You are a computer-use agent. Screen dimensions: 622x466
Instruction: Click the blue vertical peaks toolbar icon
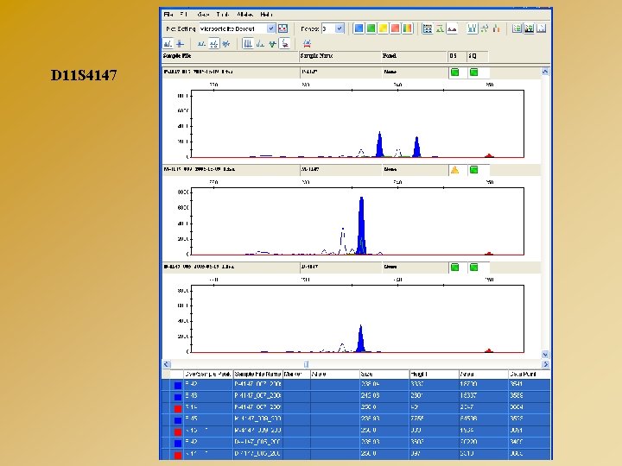coord(472,28)
